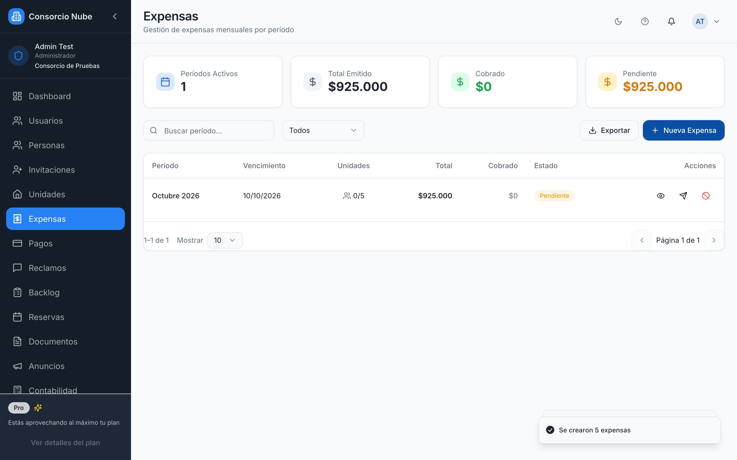
Task: Focus the Buscar período search field
Action: [x=209, y=131]
